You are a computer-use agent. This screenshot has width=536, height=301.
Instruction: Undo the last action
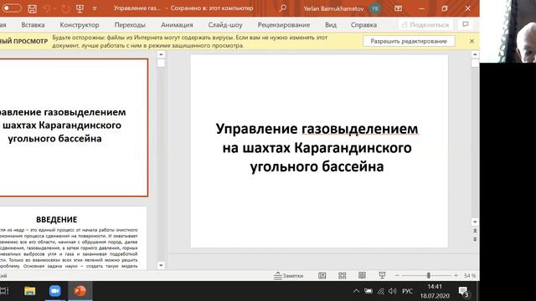point(47,9)
